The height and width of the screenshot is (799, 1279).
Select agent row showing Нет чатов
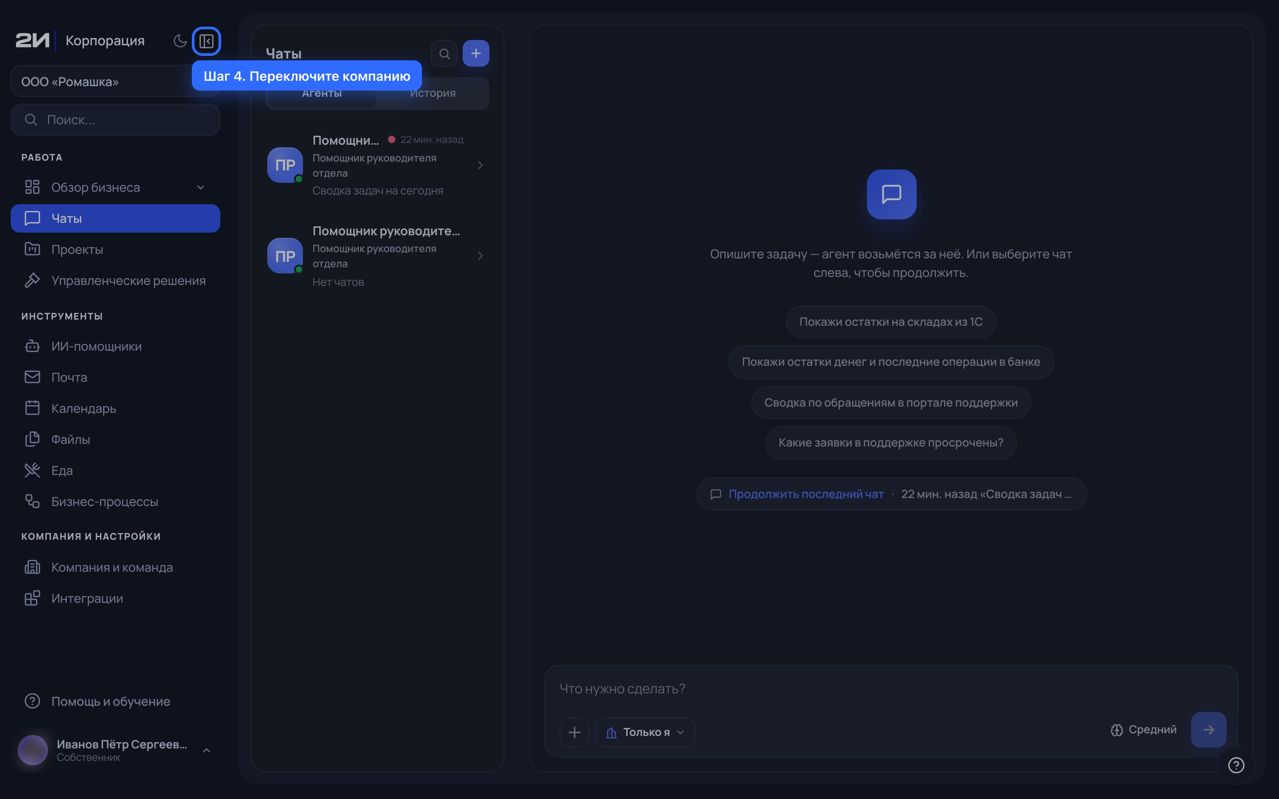pyautogui.click(x=377, y=256)
